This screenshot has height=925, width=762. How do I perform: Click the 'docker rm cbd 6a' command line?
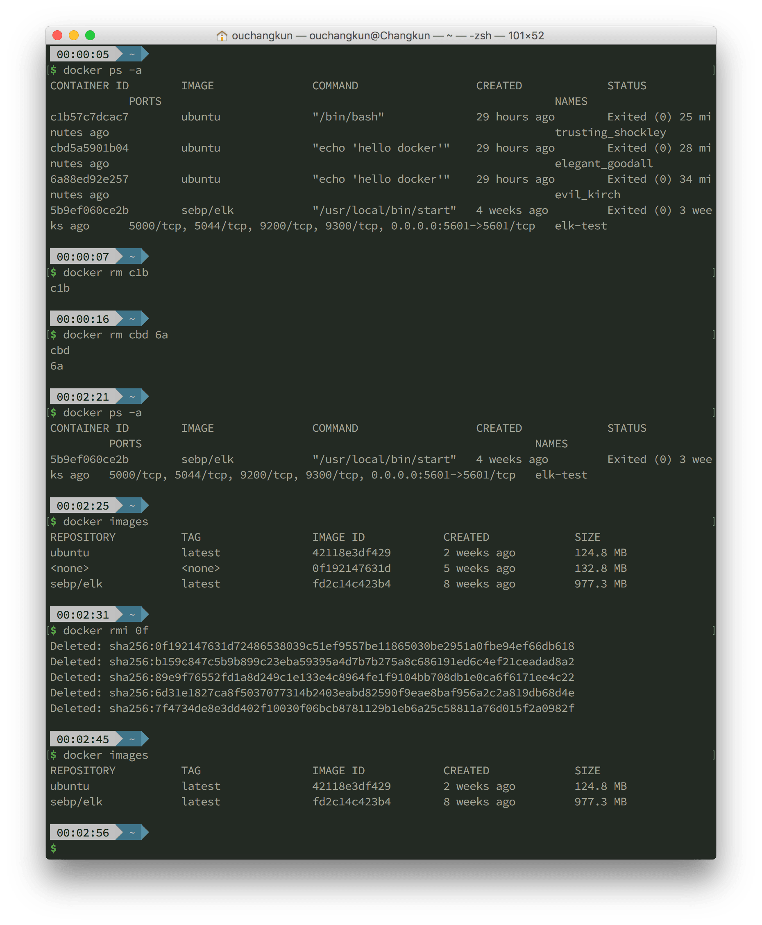116,335
